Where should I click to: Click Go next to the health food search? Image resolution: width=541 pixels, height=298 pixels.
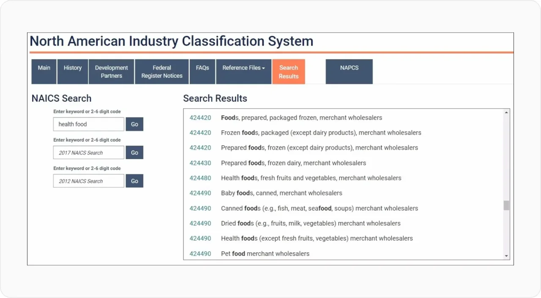[134, 124]
